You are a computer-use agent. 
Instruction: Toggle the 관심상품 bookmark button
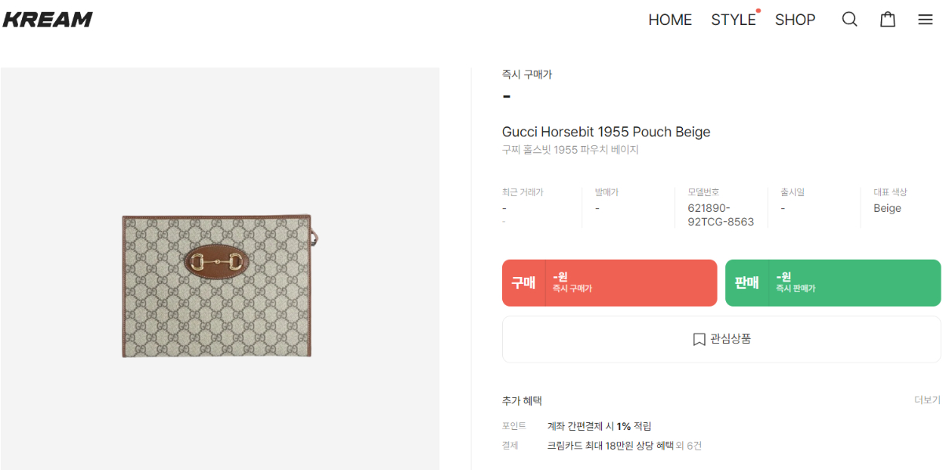pos(721,339)
